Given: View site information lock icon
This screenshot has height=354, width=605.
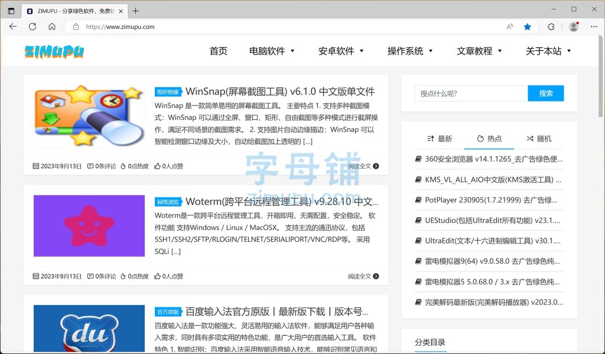Looking at the screenshot, I should tap(76, 27).
